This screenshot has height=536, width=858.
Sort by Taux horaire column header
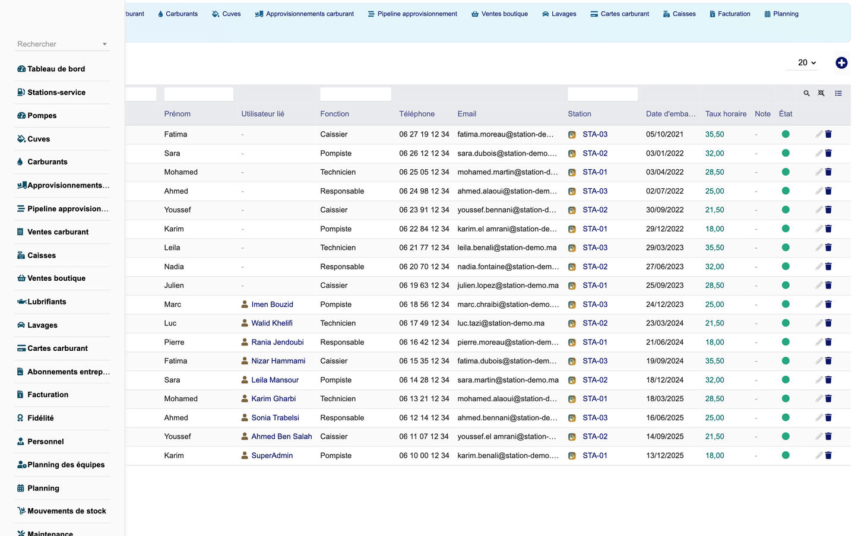tap(726, 114)
